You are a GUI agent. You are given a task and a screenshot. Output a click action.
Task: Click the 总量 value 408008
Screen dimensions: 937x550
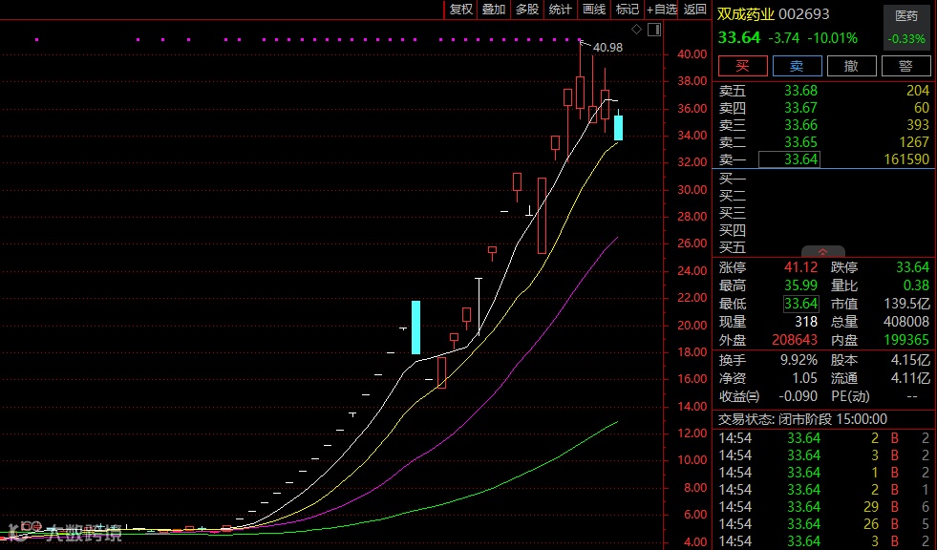pos(905,322)
